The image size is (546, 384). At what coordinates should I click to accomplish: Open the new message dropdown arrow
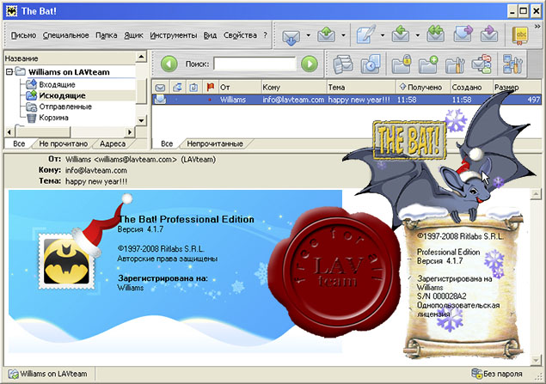[383, 35]
